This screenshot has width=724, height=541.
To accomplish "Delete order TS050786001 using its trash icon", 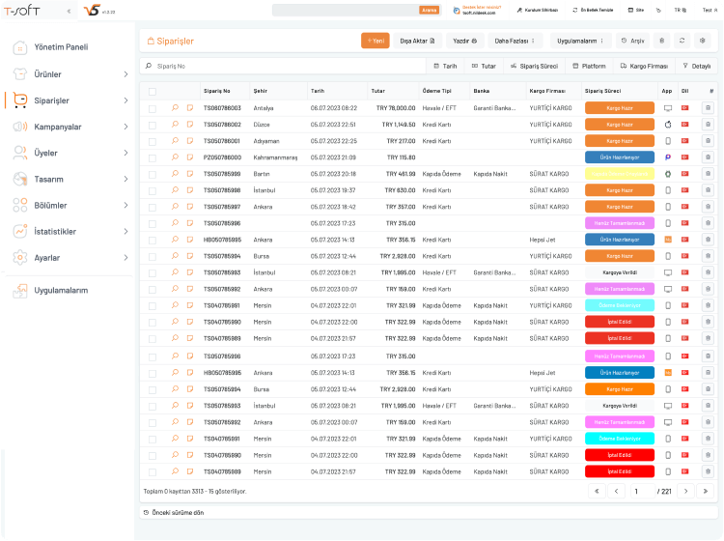I will pos(708,141).
